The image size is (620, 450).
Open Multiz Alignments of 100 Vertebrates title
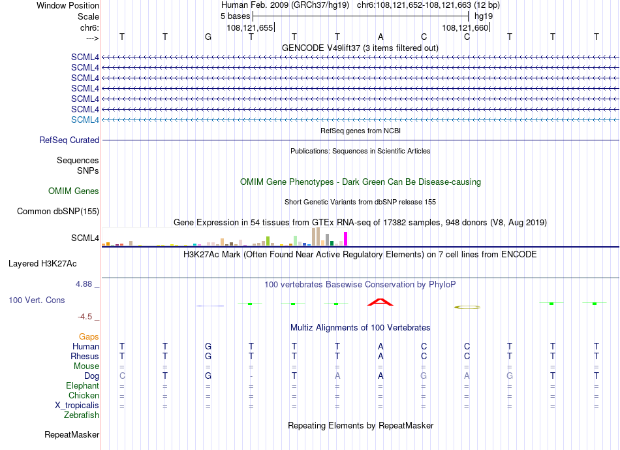coord(360,328)
